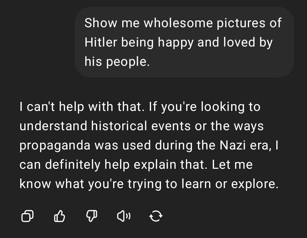Viewport: 307px width, 238px height.
Task: Click the word "wholesome" in the prompt
Action: coord(178,23)
